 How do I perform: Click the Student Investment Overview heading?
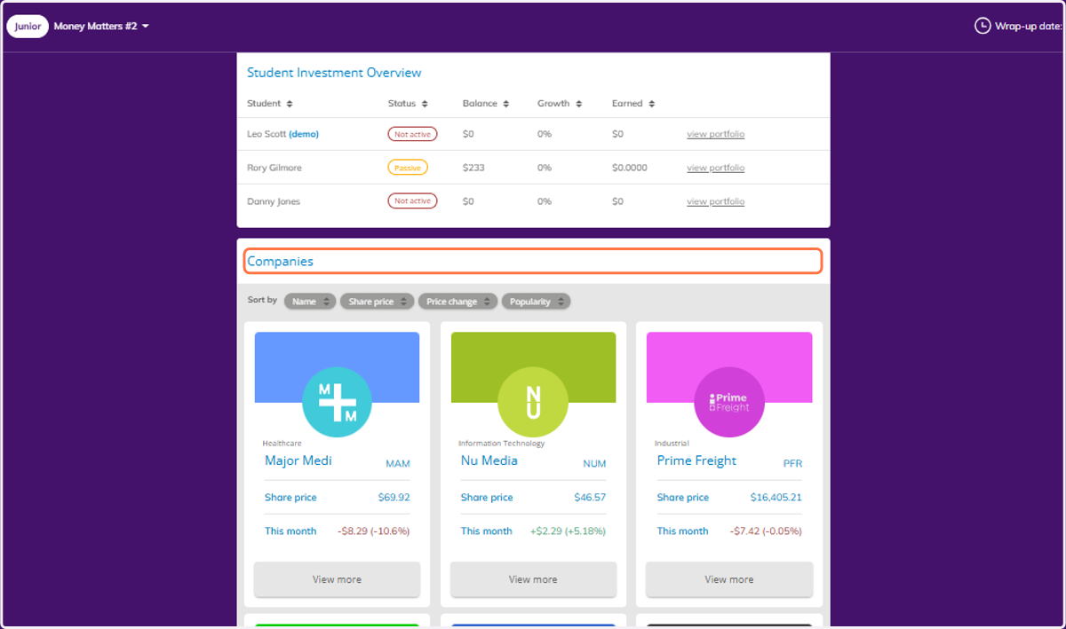coord(334,73)
